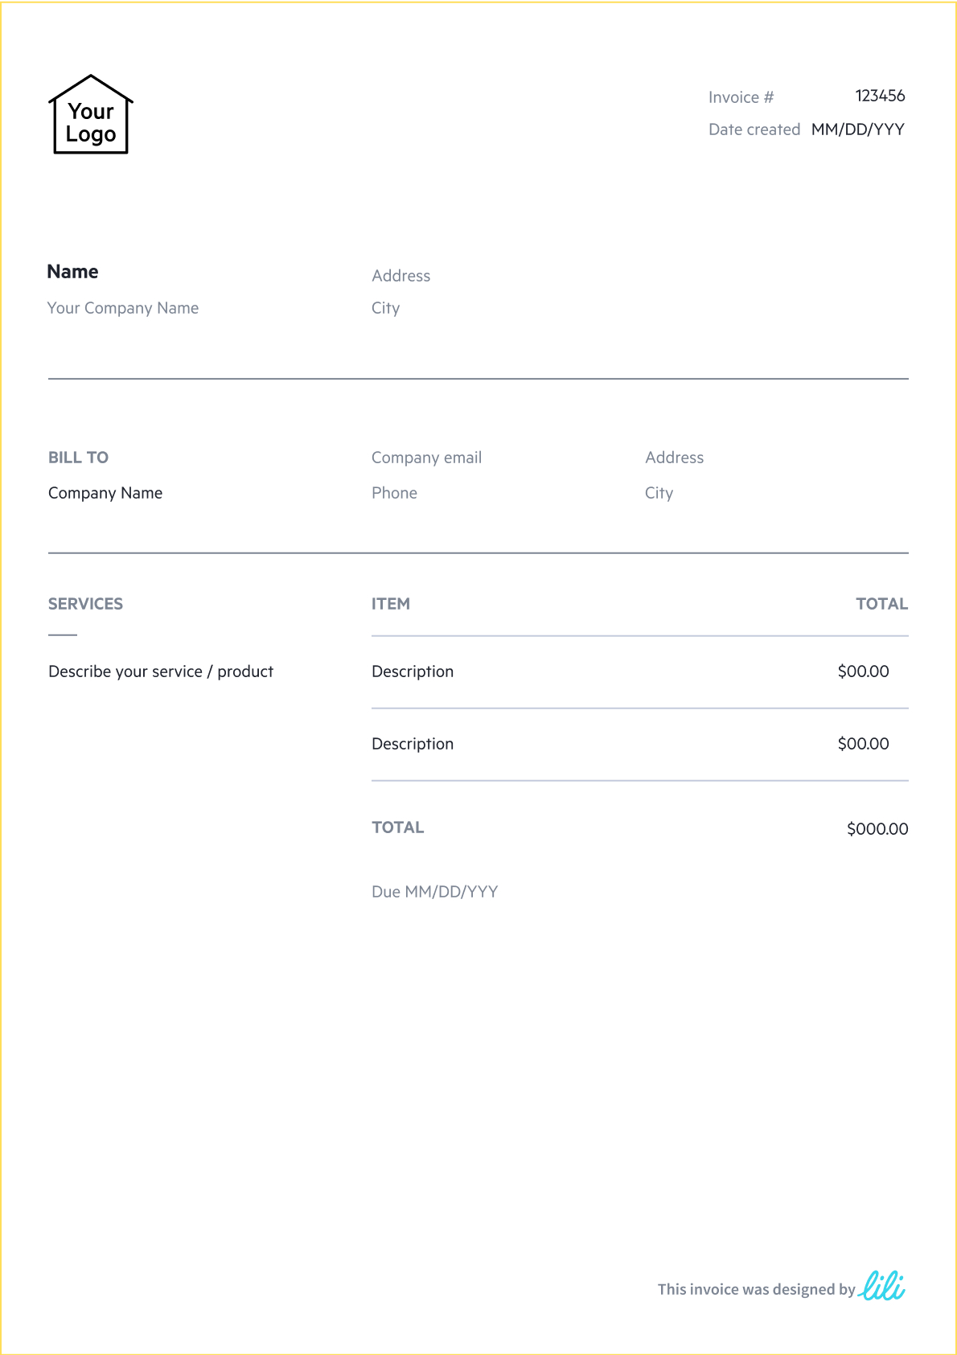Image resolution: width=957 pixels, height=1355 pixels.
Task: Click the SERVICES section heading
Action: tap(85, 604)
